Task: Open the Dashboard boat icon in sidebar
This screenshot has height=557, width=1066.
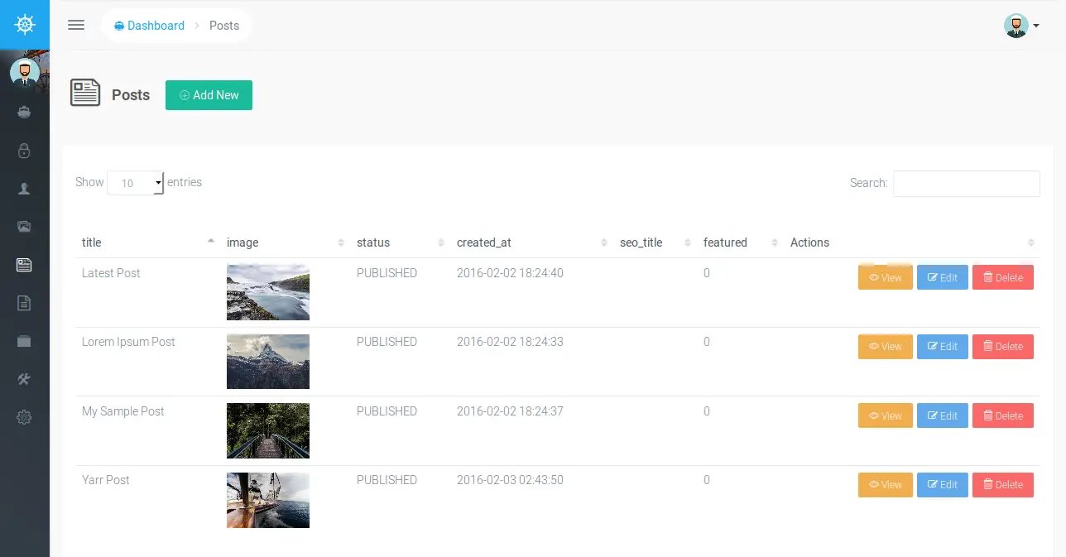Action: [x=24, y=112]
